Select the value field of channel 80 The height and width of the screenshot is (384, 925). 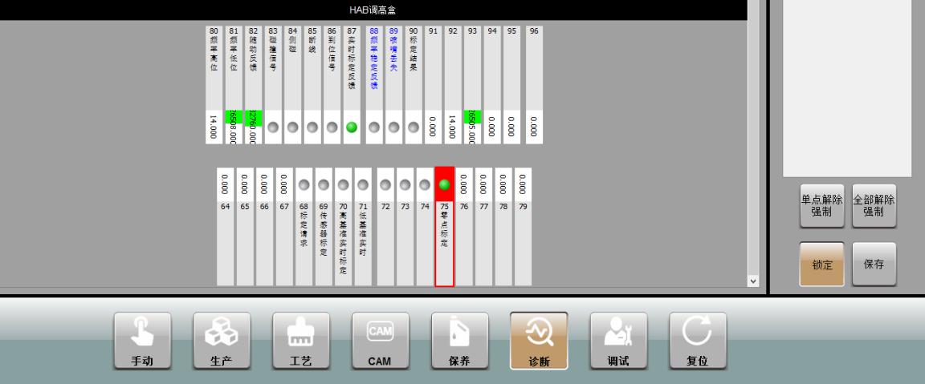click(x=214, y=127)
